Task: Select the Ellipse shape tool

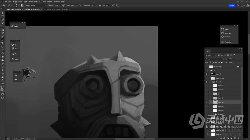Action: tap(3, 74)
